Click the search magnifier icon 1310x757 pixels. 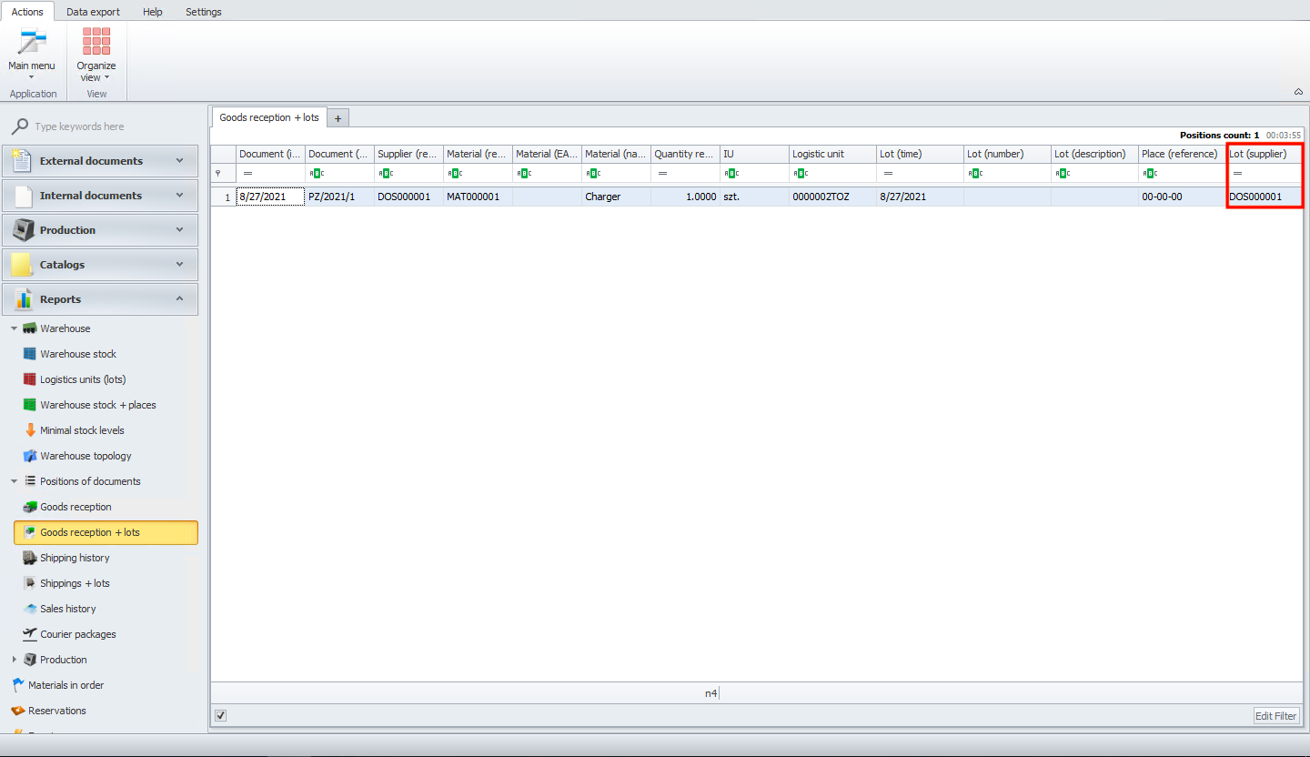point(19,126)
